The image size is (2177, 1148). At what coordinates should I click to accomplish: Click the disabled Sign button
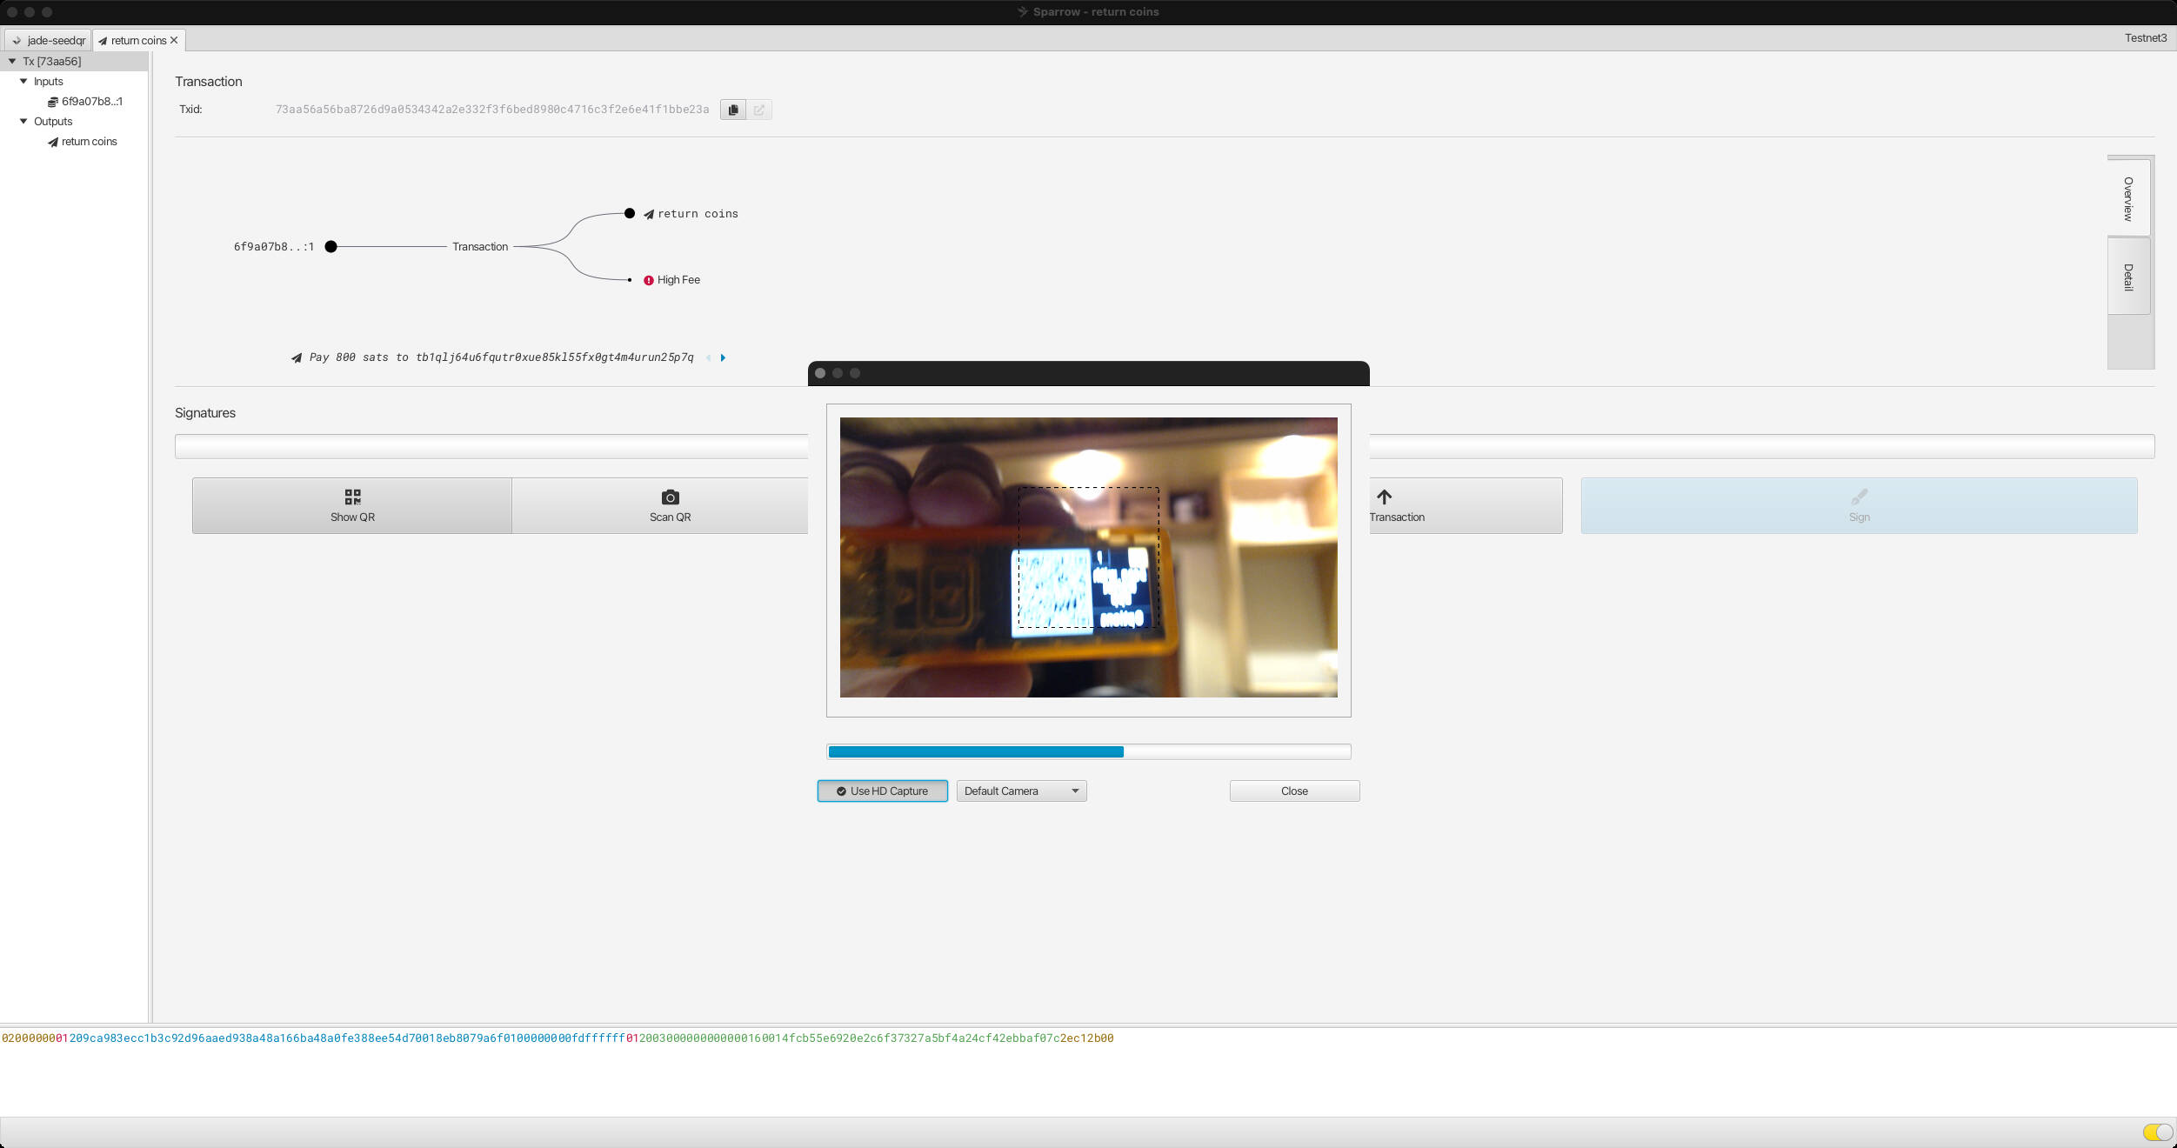pos(1859,505)
